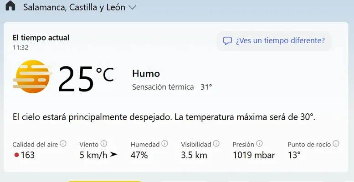This screenshot has height=182, width=354.
Task: Select the Salamanca, Castilla y León location name
Action: 74,8
